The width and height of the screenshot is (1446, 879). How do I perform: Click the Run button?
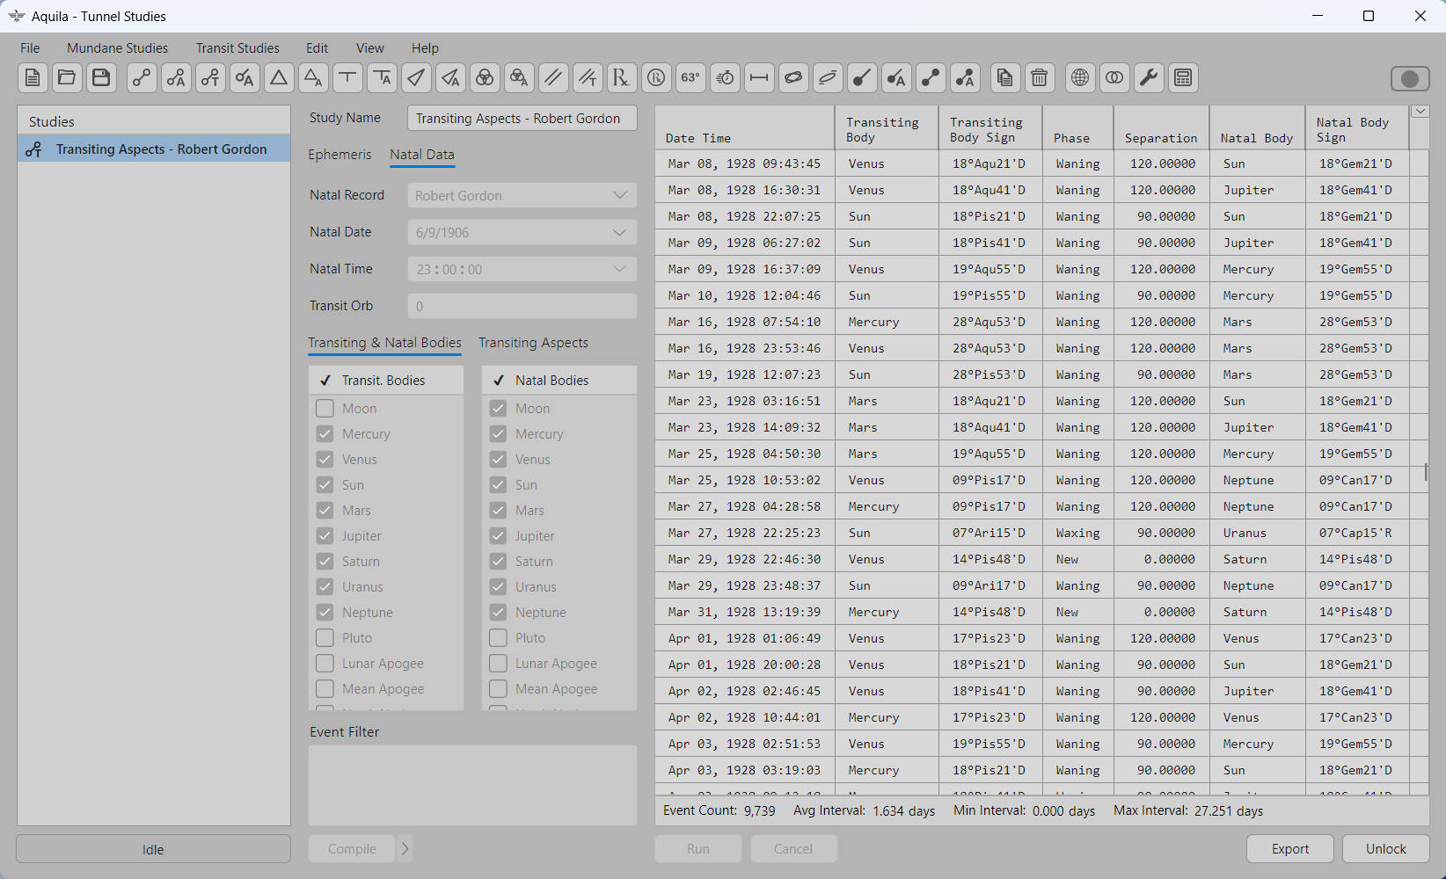[x=698, y=849]
